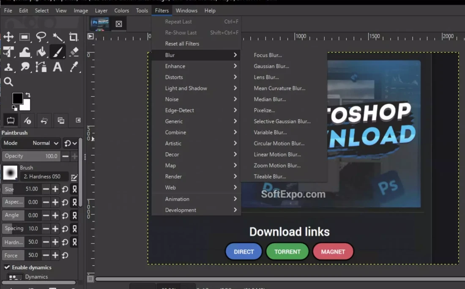The image size is (465, 289).
Task: Select the Zoom magnifier tool
Action: (8, 82)
